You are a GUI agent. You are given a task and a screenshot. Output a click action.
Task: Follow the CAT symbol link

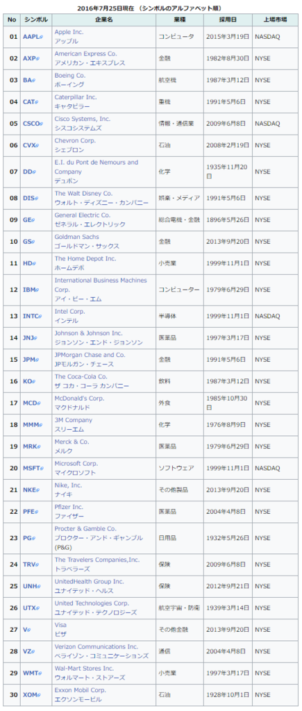pyautogui.click(x=31, y=102)
